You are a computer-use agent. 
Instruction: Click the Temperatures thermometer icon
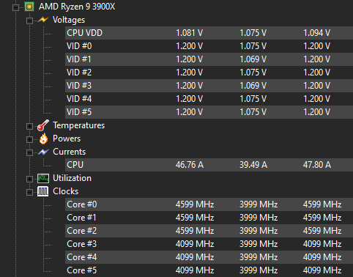43,125
